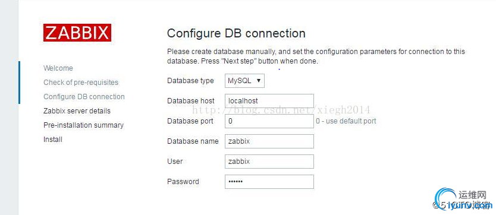Open the Check of pre-requisites step

click(x=81, y=83)
